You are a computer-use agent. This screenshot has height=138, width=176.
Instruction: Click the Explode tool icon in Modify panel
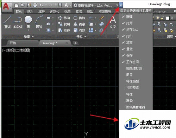(x=101, y=24)
